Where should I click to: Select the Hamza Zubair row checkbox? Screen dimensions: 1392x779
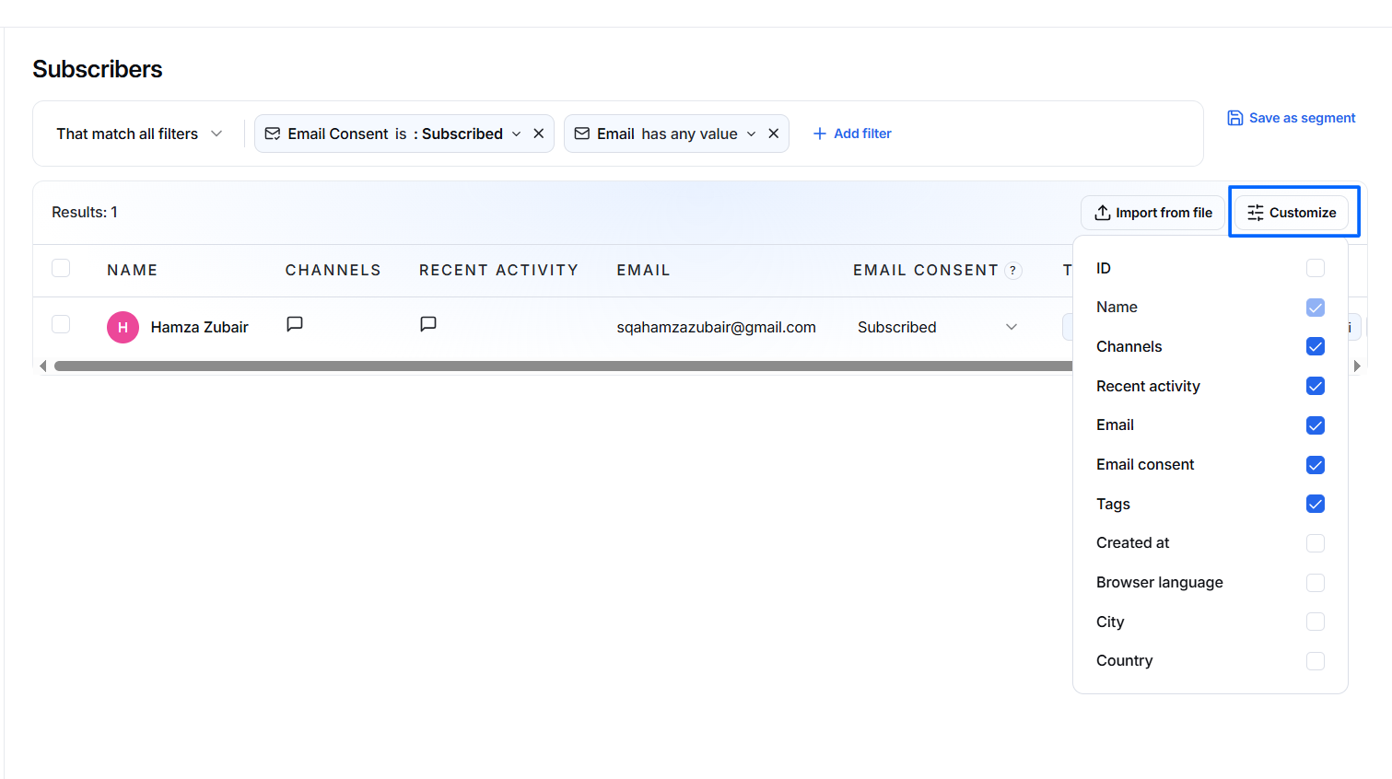(x=61, y=324)
